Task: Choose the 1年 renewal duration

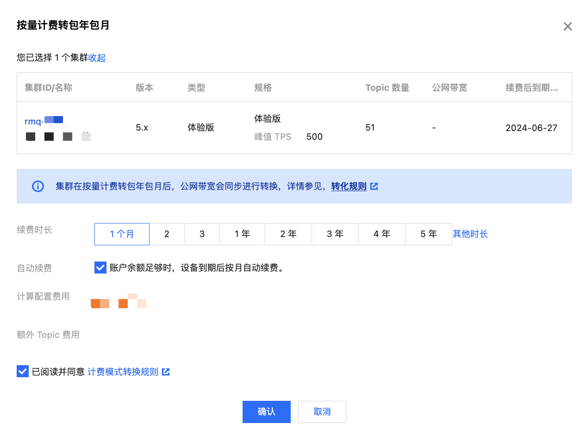Action: (242, 234)
